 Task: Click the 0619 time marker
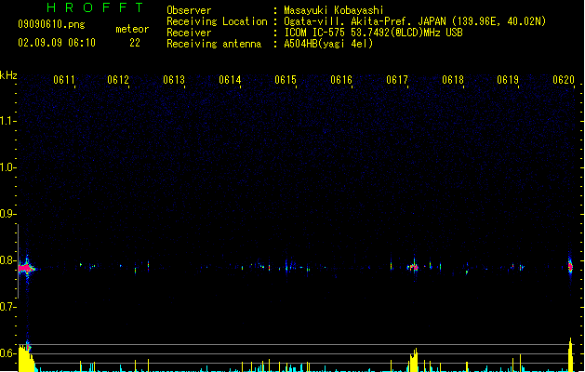[x=508, y=79]
